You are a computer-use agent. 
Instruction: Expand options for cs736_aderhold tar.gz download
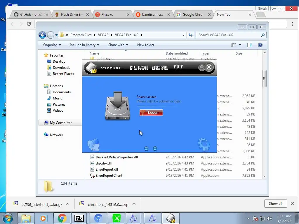(x=68, y=204)
